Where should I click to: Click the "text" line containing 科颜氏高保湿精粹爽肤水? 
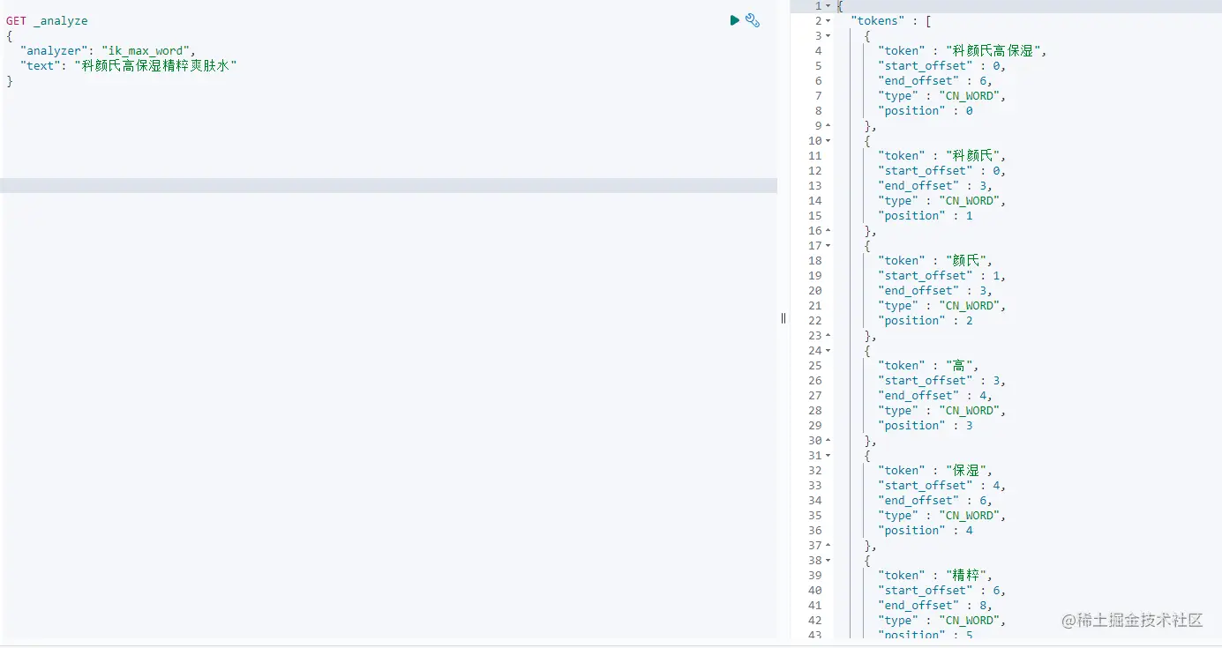[x=129, y=66]
